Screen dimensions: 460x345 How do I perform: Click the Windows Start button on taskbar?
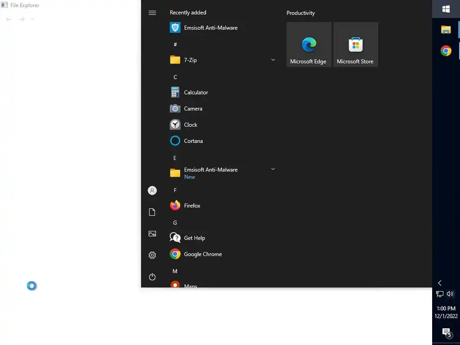point(446,9)
